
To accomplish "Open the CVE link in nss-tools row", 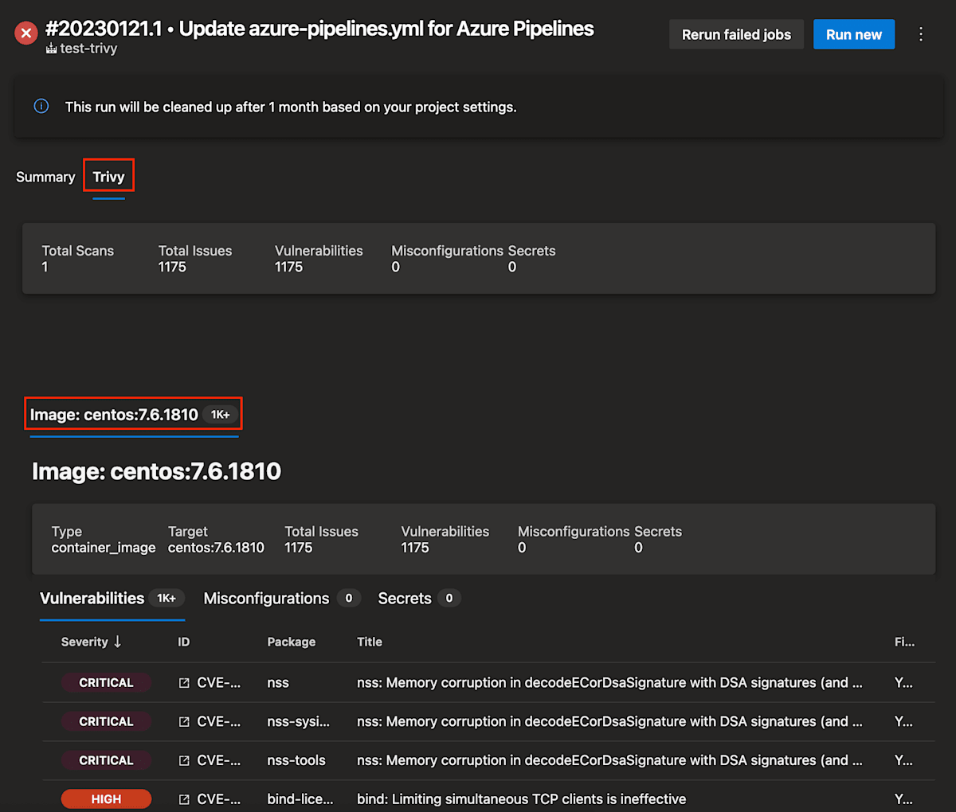I will coord(219,761).
